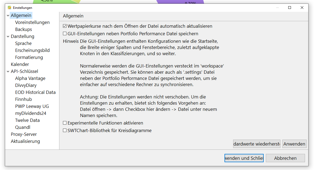Uncheck automatic Wertpapierkurse update checkbox
The image size is (315, 170).
pyautogui.click(x=65, y=26)
